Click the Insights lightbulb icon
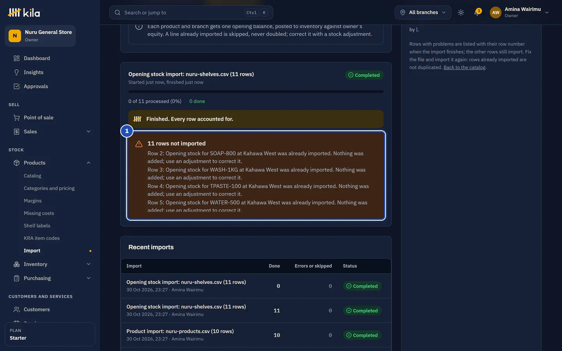The height and width of the screenshot is (351, 562). [x=16, y=72]
